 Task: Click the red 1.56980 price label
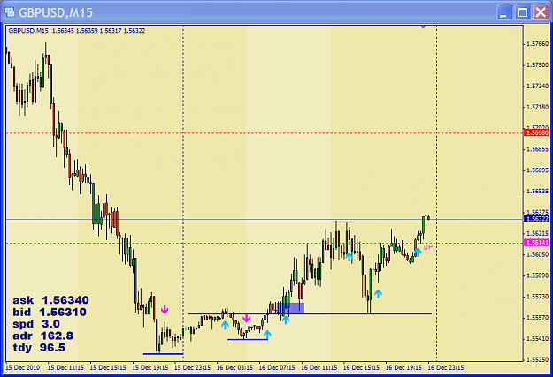pyautogui.click(x=536, y=132)
